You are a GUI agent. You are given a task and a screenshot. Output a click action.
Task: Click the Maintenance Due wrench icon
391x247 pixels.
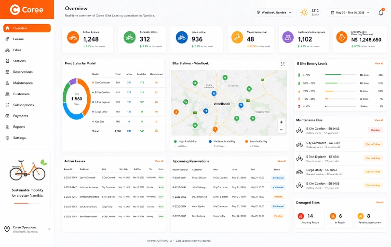coord(237,38)
